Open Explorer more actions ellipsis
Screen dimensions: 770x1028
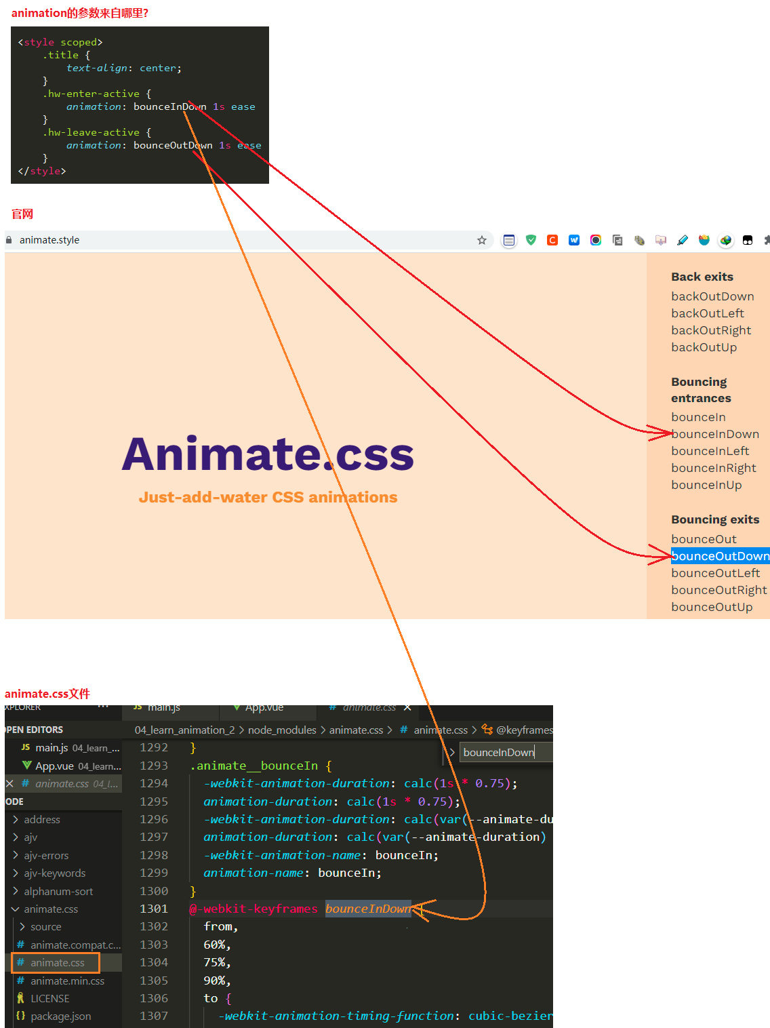103,707
